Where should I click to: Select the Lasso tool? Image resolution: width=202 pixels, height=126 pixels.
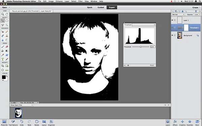(x=3, y=25)
